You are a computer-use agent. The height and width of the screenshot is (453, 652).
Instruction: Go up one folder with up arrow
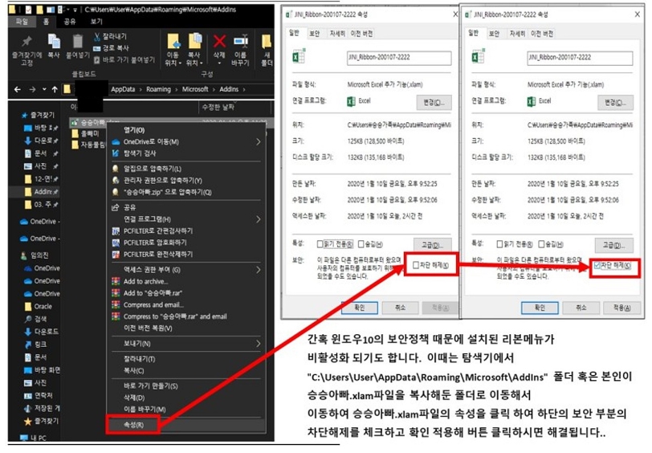(x=55, y=89)
